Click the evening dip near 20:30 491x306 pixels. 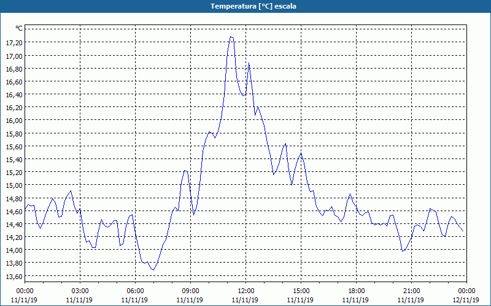403,251
